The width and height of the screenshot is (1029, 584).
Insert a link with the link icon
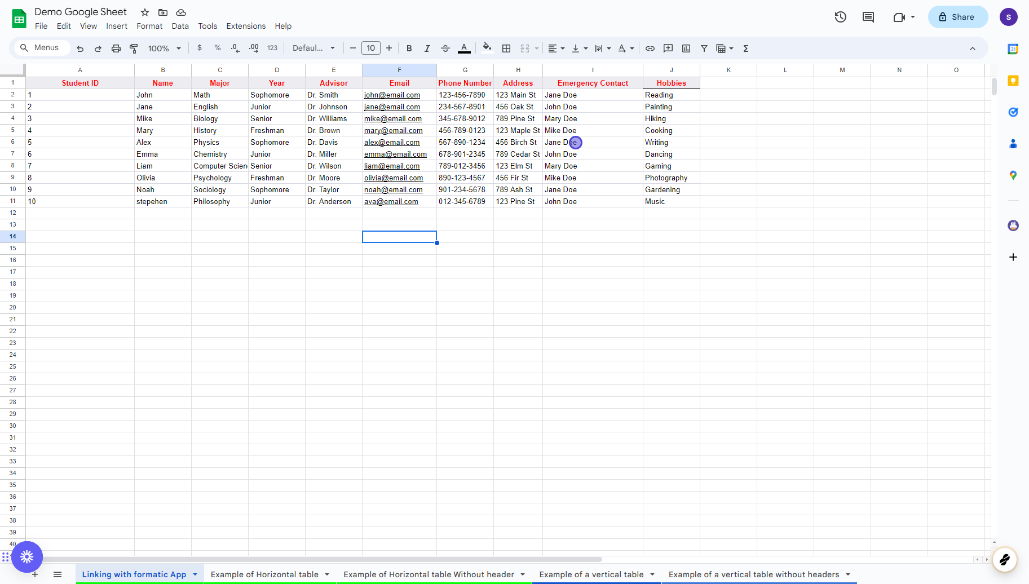pos(650,48)
